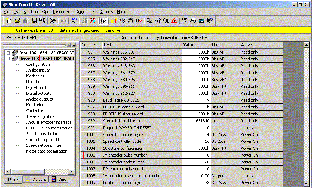
Task: Select Drive 10A in the tree
Action: coord(47,53)
